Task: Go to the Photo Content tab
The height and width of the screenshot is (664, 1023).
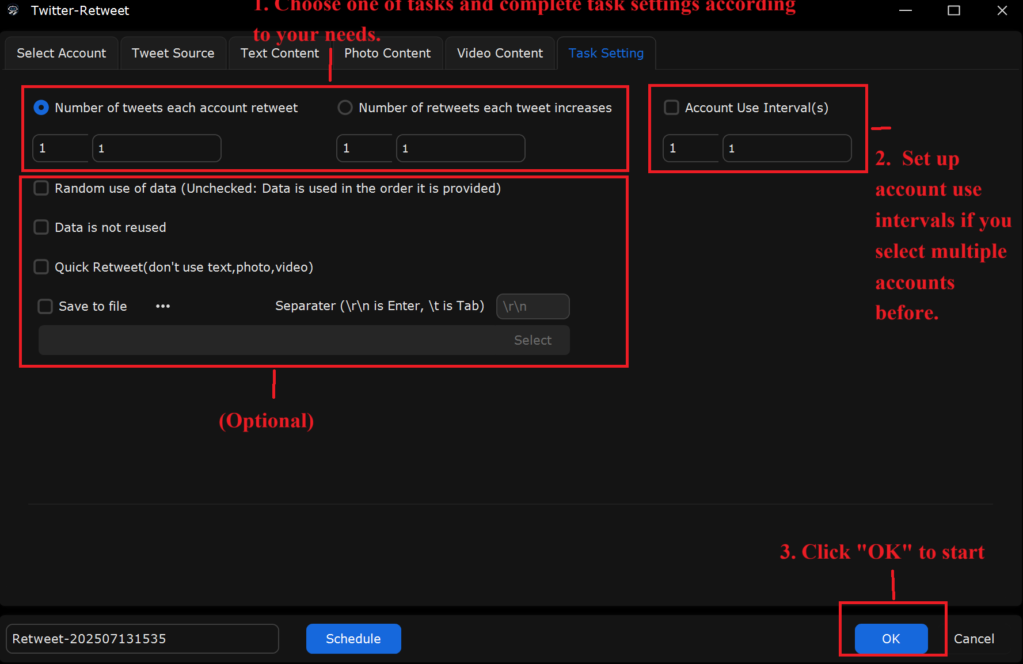Action: point(387,53)
